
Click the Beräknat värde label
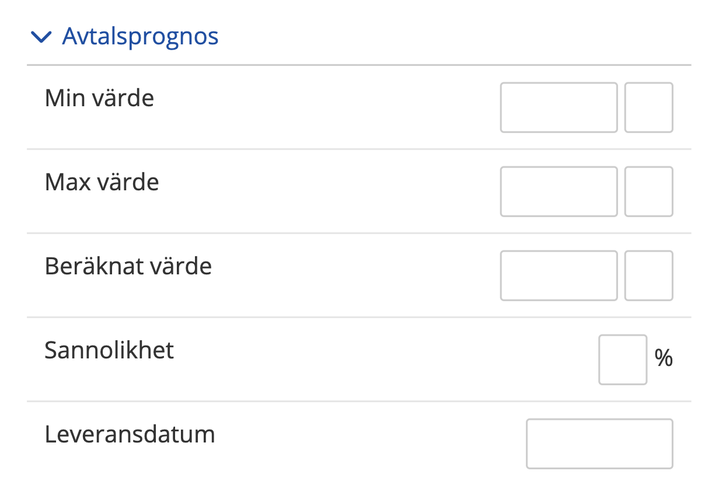pyautogui.click(x=128, y=266)
